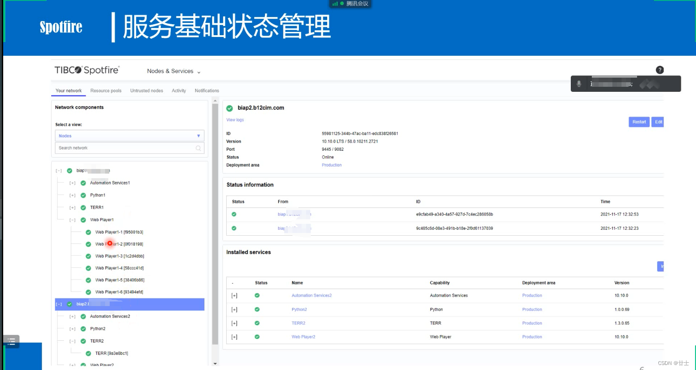Click status icon for Web Player1-4 [58ccc41d]
The width and height of the screenshot is (696, 370).
(x=88, y=268)
